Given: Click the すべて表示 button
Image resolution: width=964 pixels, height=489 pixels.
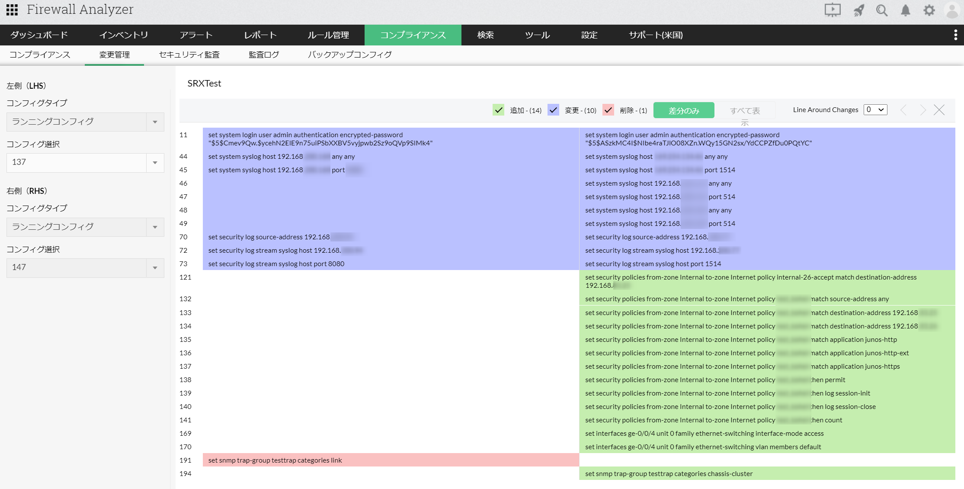Looking at the screenshot, I should click(x=745, y=111).
